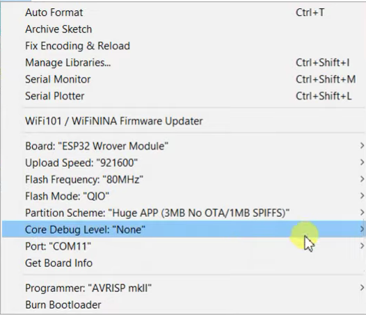Expand the Upload Speed 921600 submenu
Image resolution: width=366 pixels, height=315 pixels.
point(184,163)
